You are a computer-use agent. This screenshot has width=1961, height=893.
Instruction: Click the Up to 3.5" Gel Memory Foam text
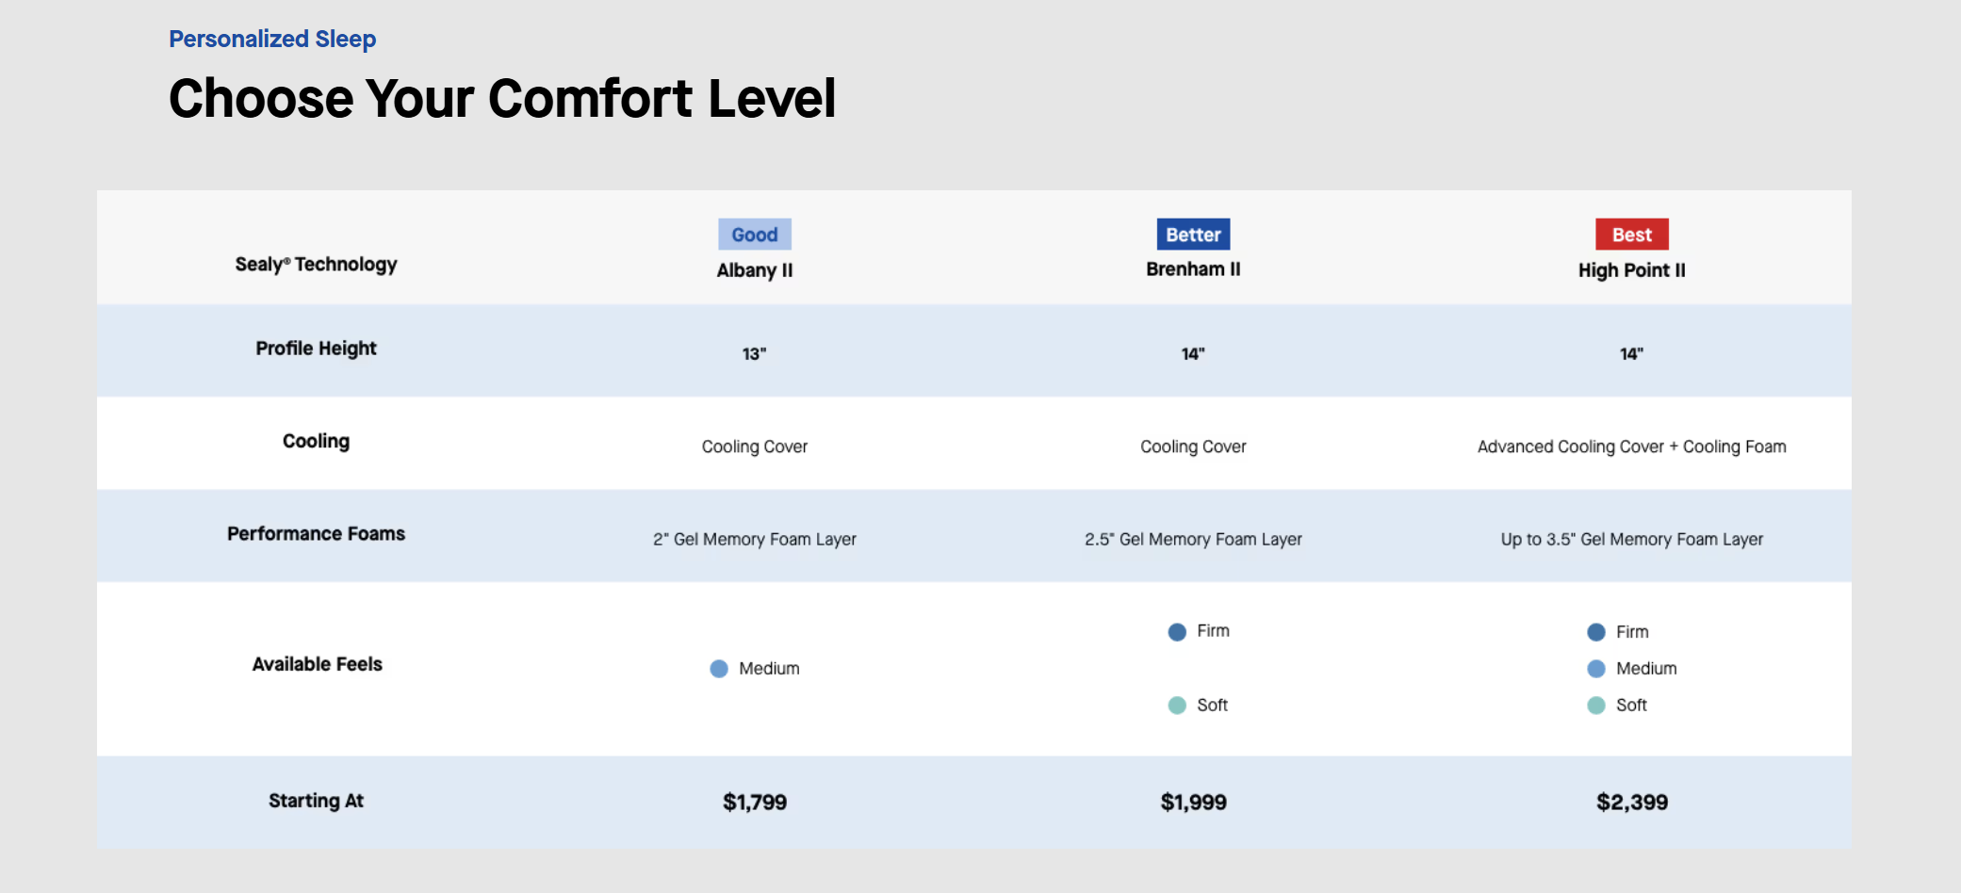pos(1631,540)
